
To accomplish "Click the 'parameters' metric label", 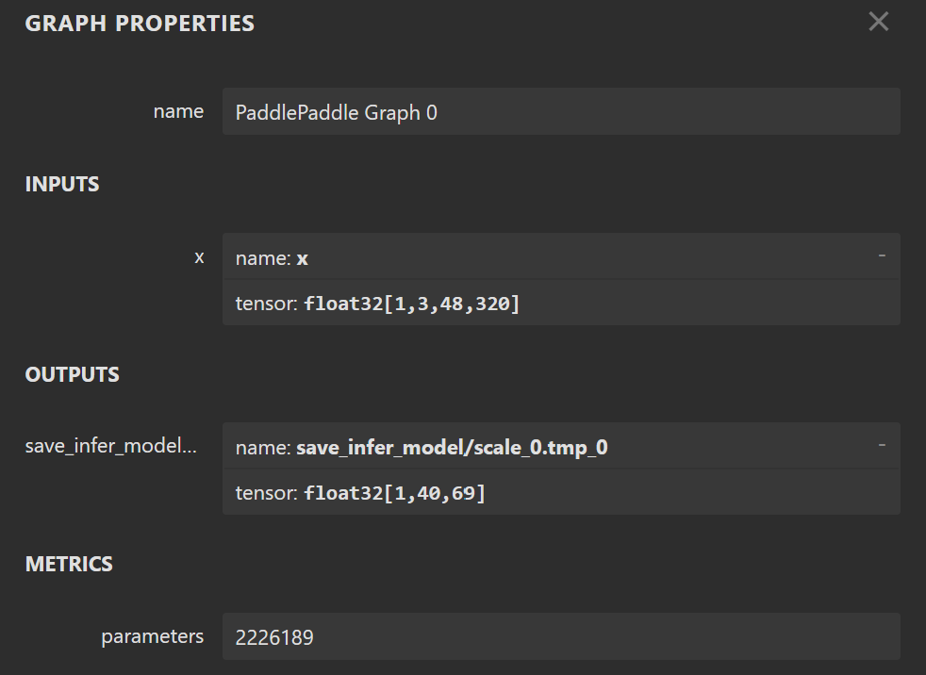I will 152,636.
